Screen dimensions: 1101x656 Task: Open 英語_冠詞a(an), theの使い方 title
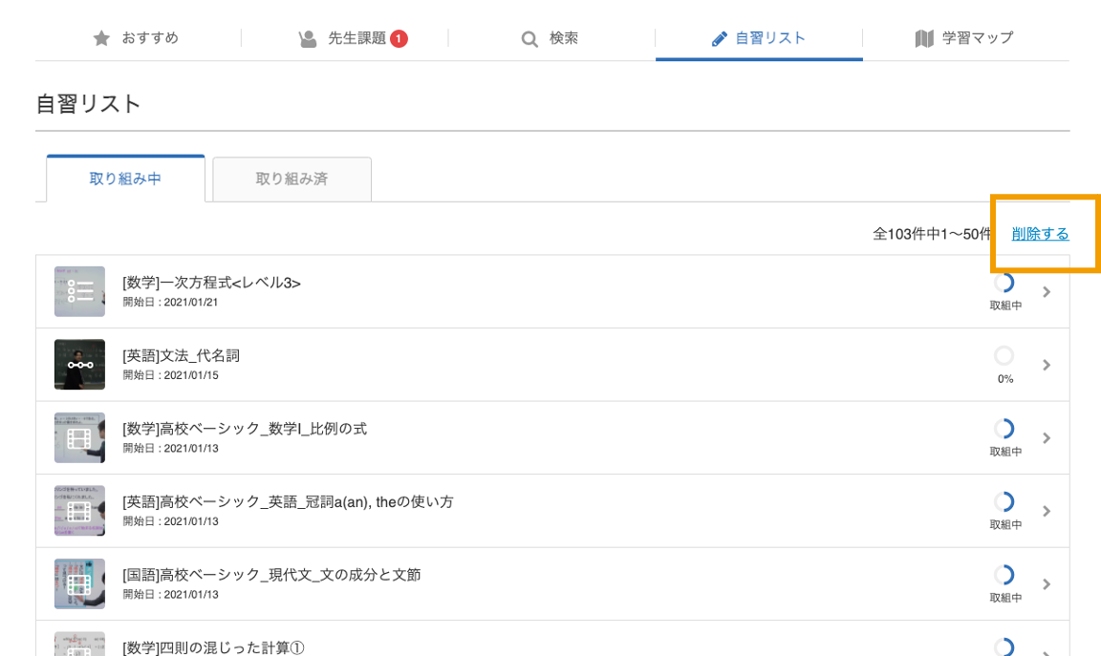pos(288,501)
